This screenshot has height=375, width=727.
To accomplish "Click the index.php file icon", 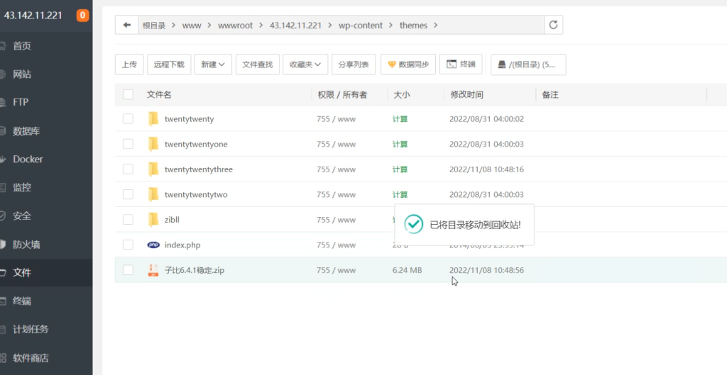I will coord(153,245).
